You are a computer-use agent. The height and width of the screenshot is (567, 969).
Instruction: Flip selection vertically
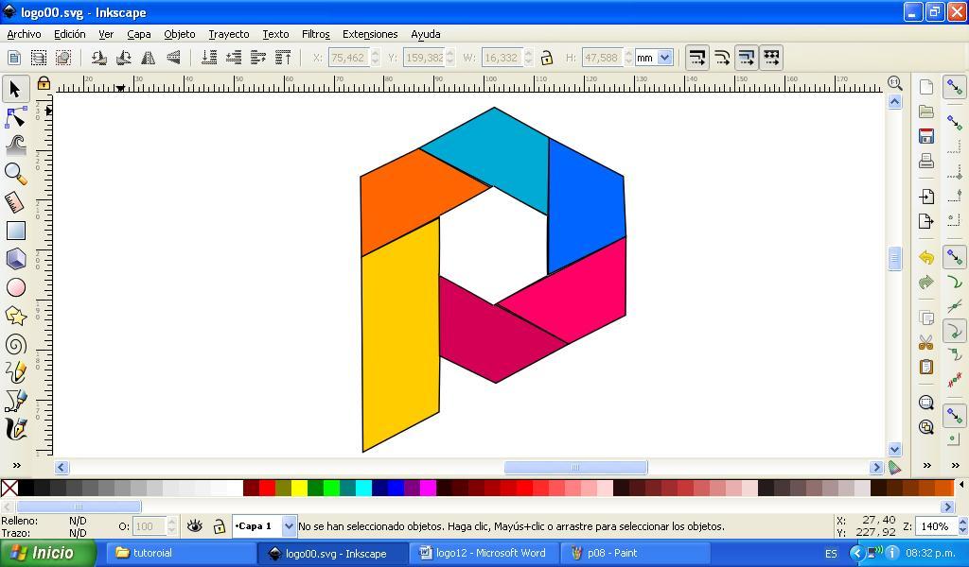[x=174, y=58]
